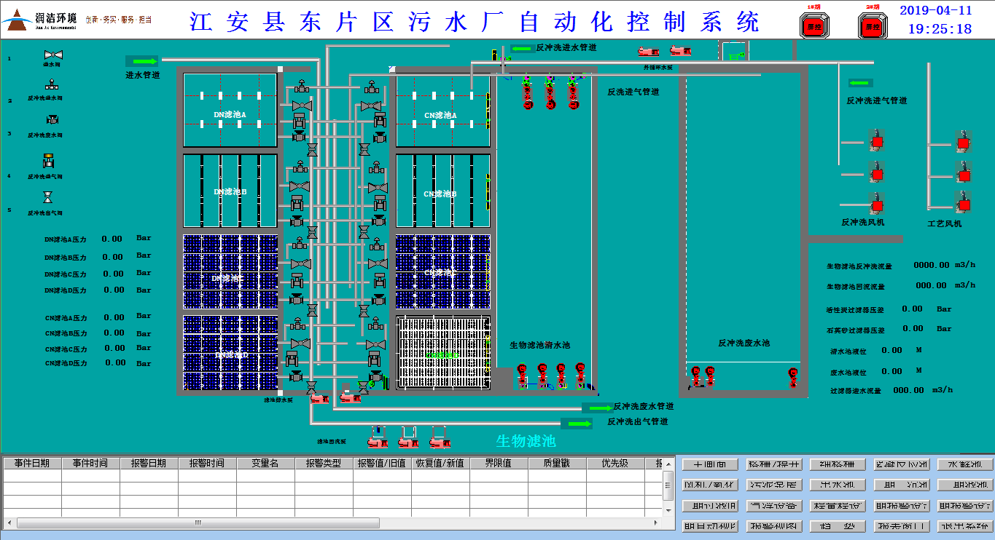
Task: Click the left 外循环水泵 pump icon
Action: [x=647, y=51]
